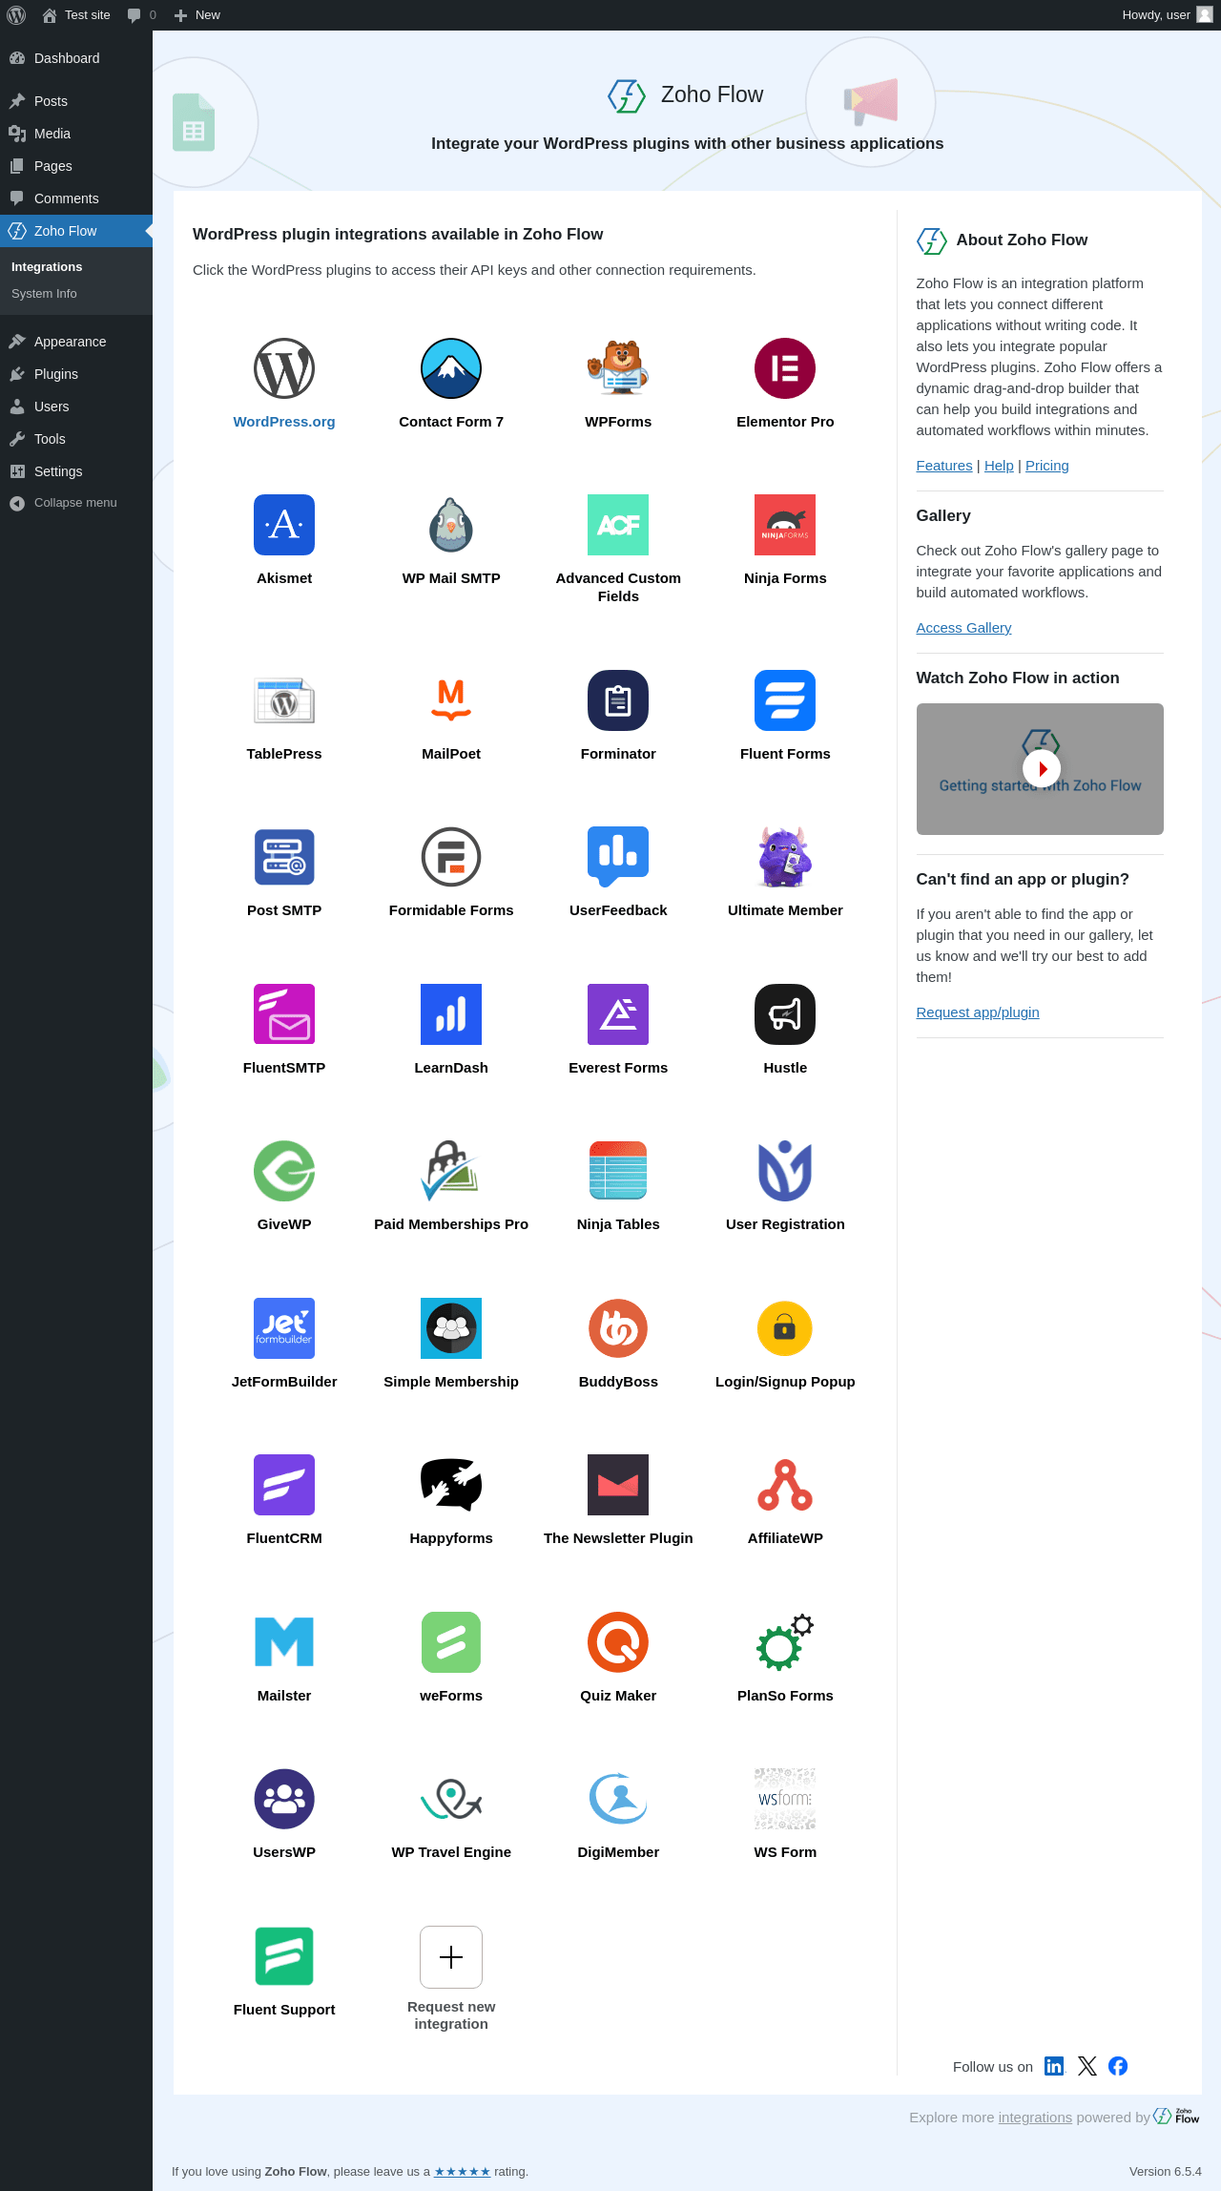Open the DigiMember icon
This screenshot has height=2191, width=1221.
(x=618, y=1799)
